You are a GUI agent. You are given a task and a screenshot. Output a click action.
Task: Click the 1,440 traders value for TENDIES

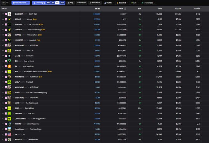pos(198,113)
